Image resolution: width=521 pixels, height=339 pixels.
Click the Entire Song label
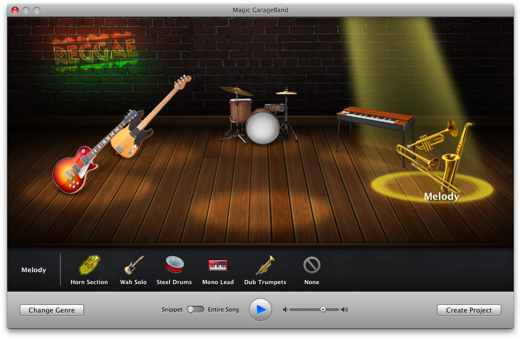(x=223, y=309)
